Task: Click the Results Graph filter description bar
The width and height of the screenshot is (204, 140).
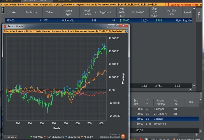Action: click(x=66, y=31)
